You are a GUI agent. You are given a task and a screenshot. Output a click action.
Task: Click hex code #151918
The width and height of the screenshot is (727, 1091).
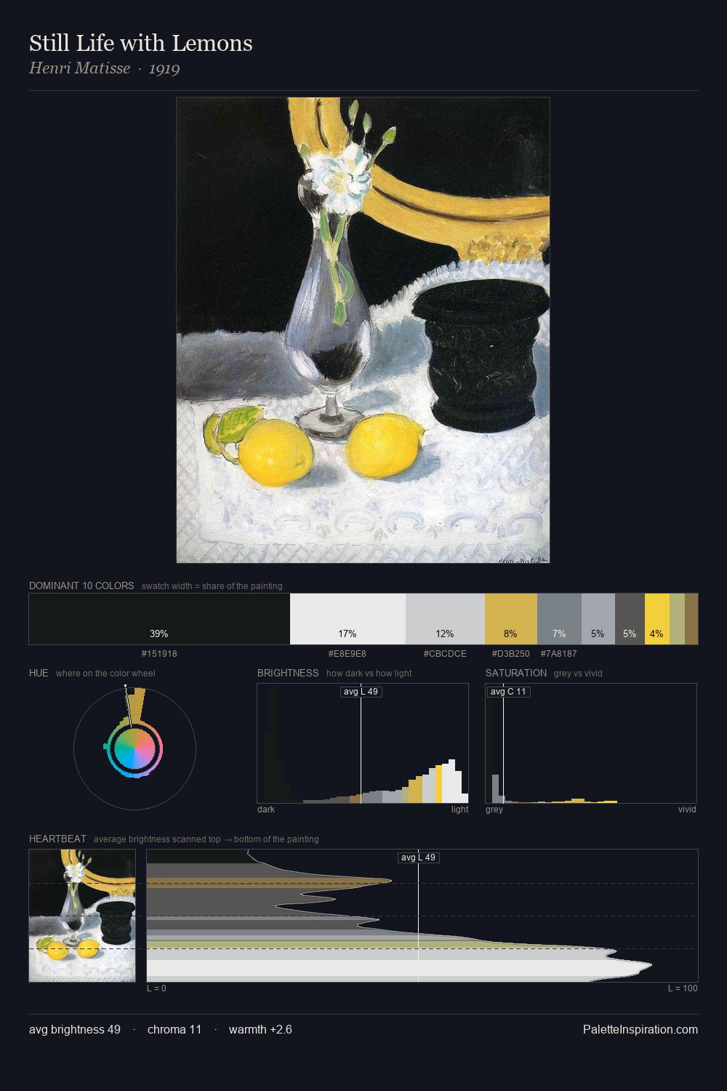point(159,654)
